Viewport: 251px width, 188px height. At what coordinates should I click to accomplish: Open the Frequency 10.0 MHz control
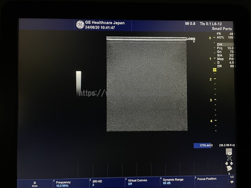(x=70, y=184)
